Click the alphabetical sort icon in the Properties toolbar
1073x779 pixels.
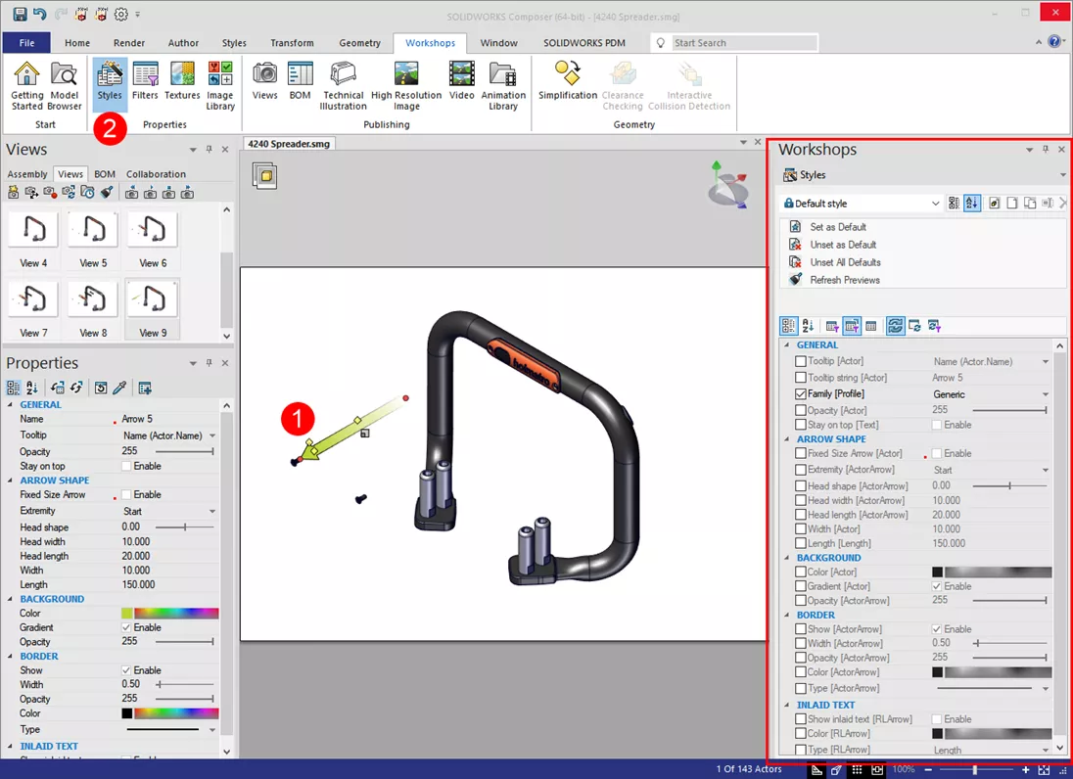click(x=32, y=388)
